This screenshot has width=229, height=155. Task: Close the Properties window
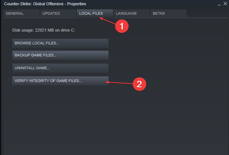(225, 4)
